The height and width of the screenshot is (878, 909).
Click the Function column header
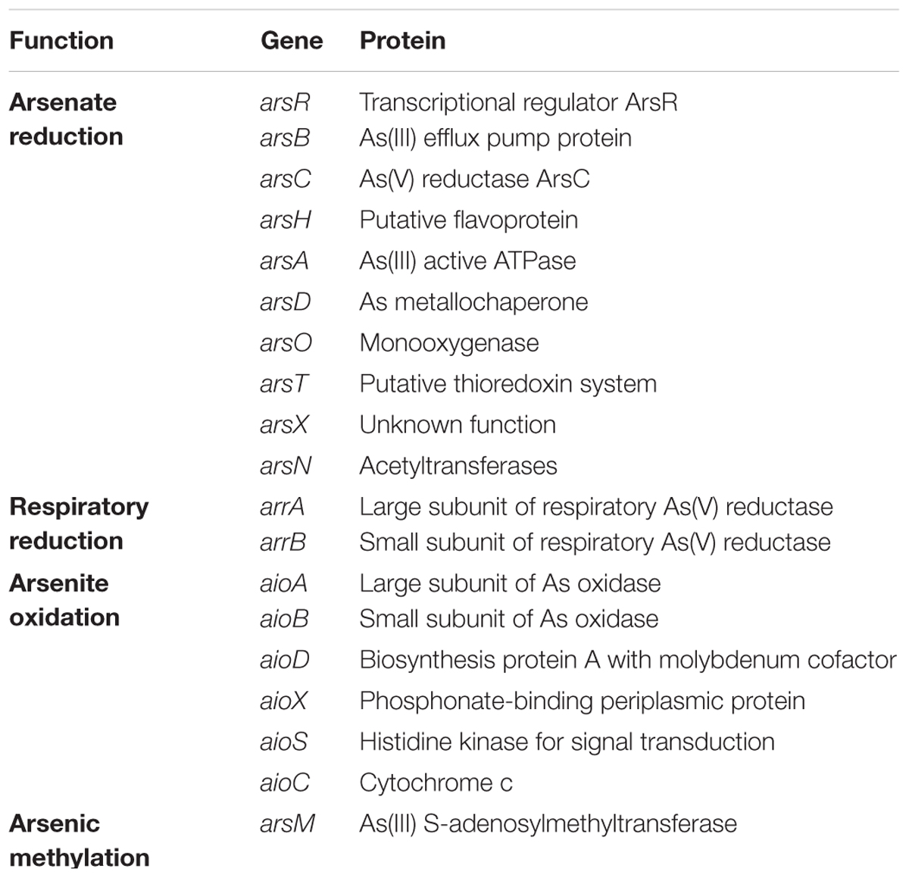pos(61,40)
